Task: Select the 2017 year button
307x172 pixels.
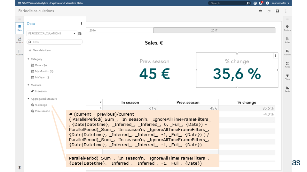Action: click(x=214, y=30)
